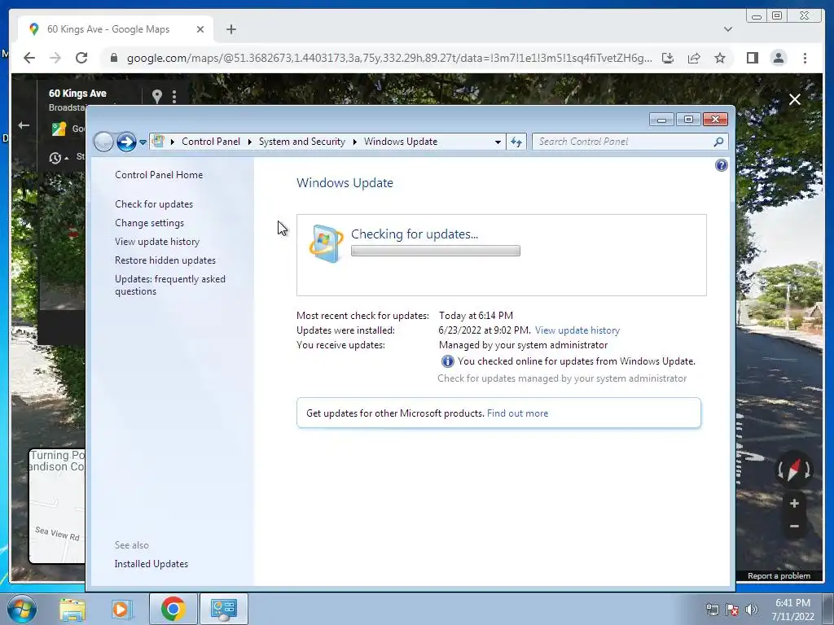The height and width of the screenshot is (625, 834).
Task: Open the recent pages dropdown arrow
Action: pyautogui.click(x=143, y=142)
